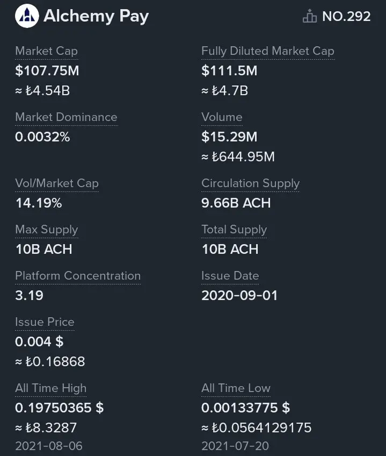The height and width of the screenshot is (456, 386).
Task: Select the $107.75M market cap value
Action: tap(47, 70)
